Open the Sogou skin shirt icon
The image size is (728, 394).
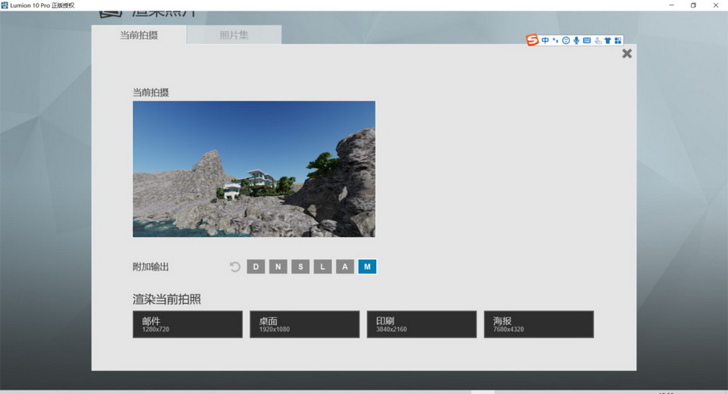tap(607, 40)
